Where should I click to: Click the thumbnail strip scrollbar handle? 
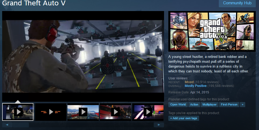point(21,125)
